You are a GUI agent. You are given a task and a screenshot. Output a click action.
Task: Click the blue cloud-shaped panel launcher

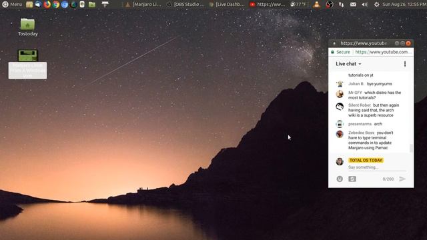coord(38,5)
